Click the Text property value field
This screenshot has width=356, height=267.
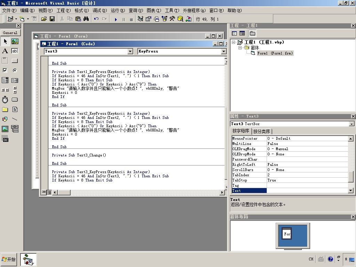pos(307,191)
